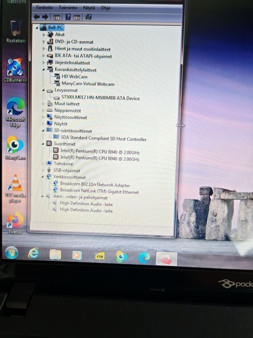Collapse the Verkkosovittimet category
The height and width of the screenshot is (338, 253).
click(x=43, y=177)
